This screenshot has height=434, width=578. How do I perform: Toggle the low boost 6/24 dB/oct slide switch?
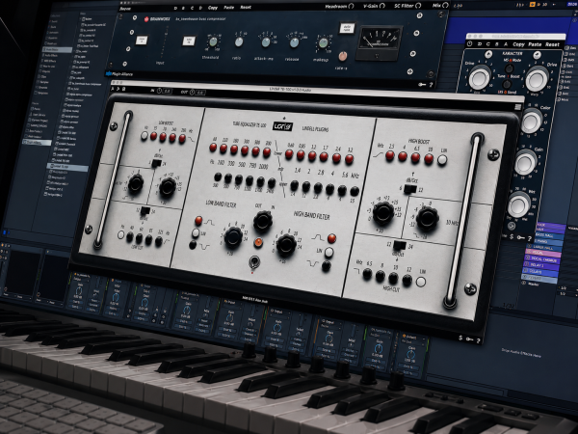click(x=157, y=163)
